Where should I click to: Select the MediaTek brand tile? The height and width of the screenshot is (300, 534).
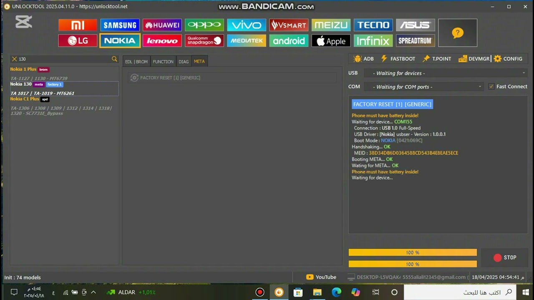pyautogui.click(x=247, y=41)
